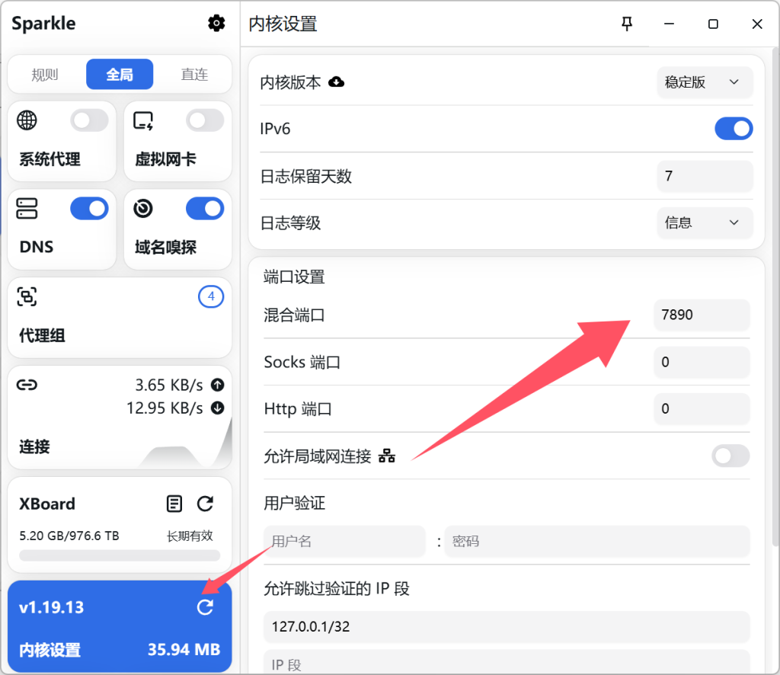Click the XBoard profile name

(x=47, y=504)
